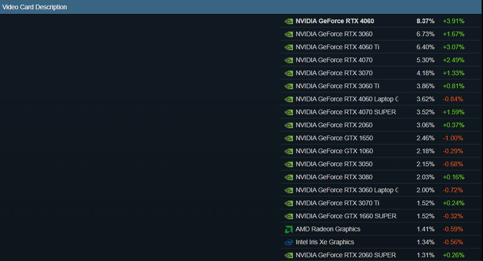Click the NVIDIA logo beside RTX 3070
The height and width of the screenshot is (261, 483).
pyautogui.click(x=289, y=73)
